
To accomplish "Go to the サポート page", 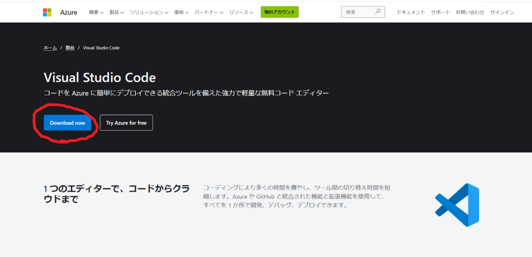I will [x=440, y=12].
